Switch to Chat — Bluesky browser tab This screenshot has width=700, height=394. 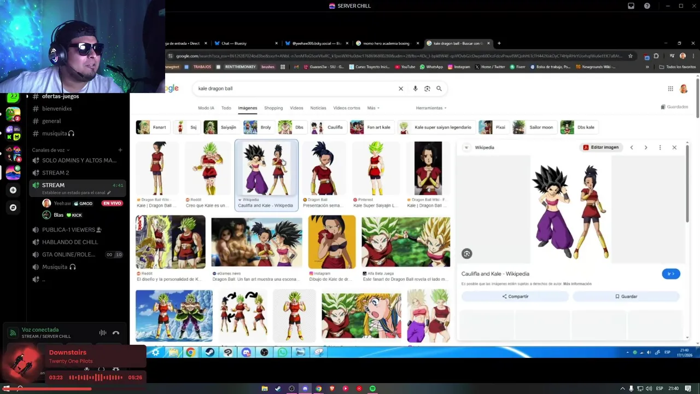[247, 43]
